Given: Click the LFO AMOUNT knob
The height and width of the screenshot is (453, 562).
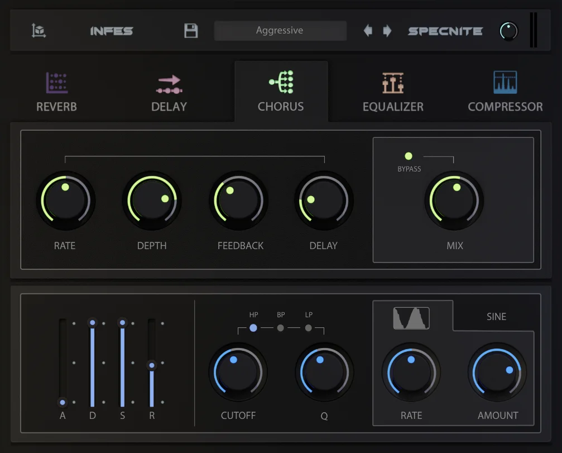Looking at the screenshot, I should [x=497, y=372].
